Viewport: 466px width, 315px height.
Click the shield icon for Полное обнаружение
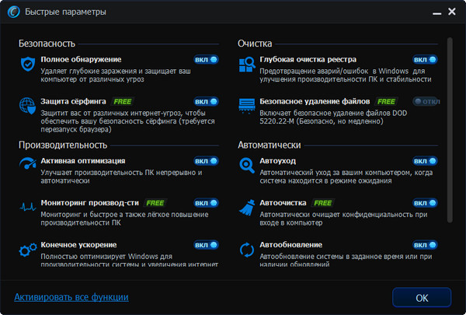click(x=28, y=64)
